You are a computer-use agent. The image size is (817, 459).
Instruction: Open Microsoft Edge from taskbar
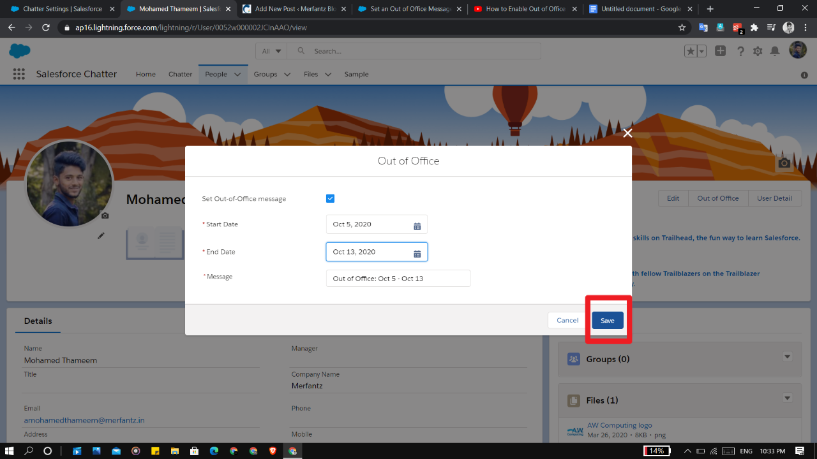pos(214,451)
